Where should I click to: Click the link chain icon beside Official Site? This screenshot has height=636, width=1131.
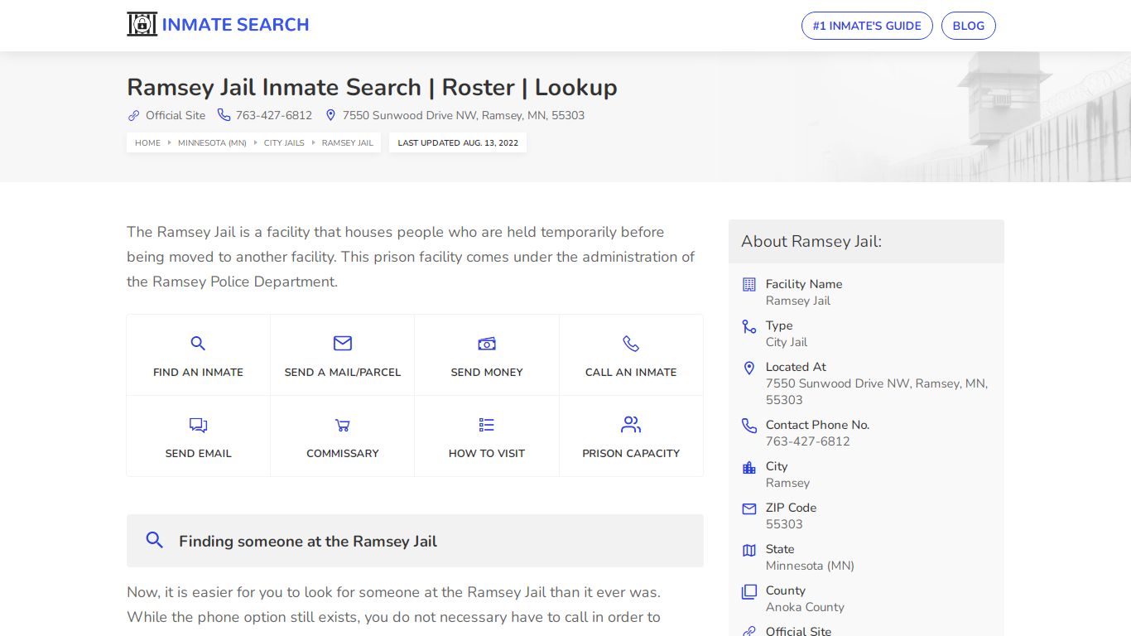click(x=133, y=115)
